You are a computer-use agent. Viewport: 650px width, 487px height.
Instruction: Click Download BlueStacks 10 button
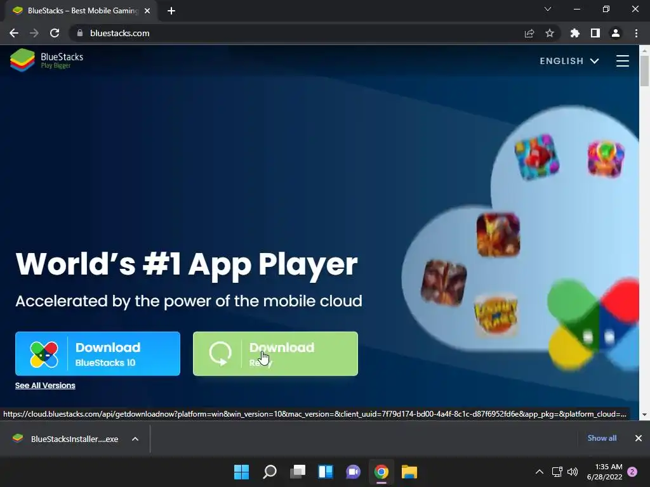(98, 354)
